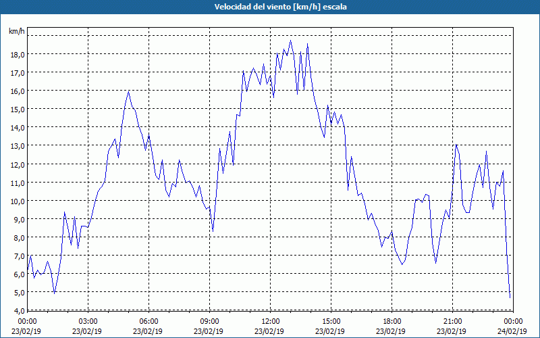Click the 6,0 y-axis value
Screen dimensions: 540x338
coord(19,274)
